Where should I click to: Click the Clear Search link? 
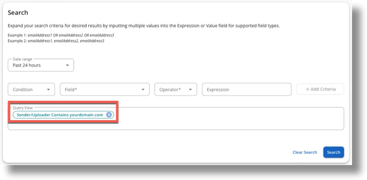305,152
